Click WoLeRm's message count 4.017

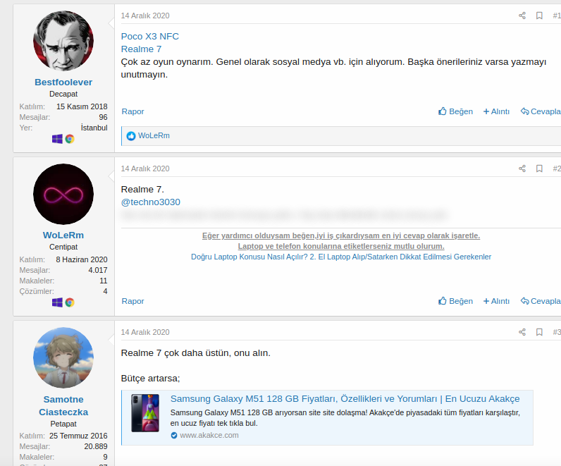pos(98,270)
